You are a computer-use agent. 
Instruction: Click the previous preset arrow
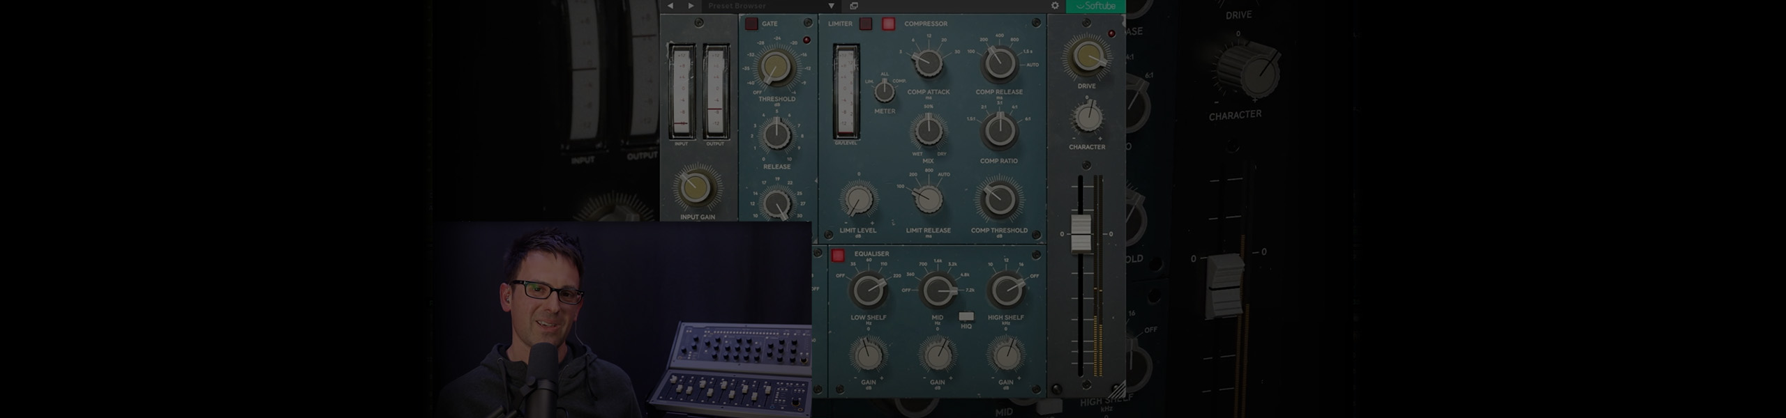670,6
